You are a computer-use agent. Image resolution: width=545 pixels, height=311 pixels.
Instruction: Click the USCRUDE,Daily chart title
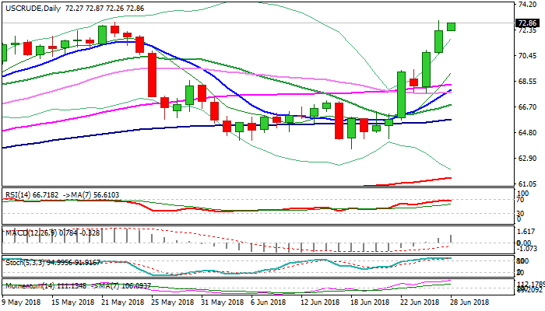click(x=30, y=7)
